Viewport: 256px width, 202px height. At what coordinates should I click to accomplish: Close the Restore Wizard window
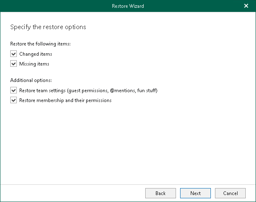246,6
